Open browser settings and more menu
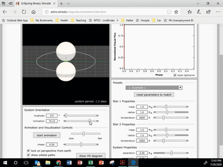Viewport: 223px width, 167px height. point(218,12)
